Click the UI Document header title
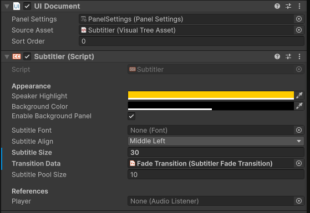This screenshot has width=310, height=213. (57, 6)
